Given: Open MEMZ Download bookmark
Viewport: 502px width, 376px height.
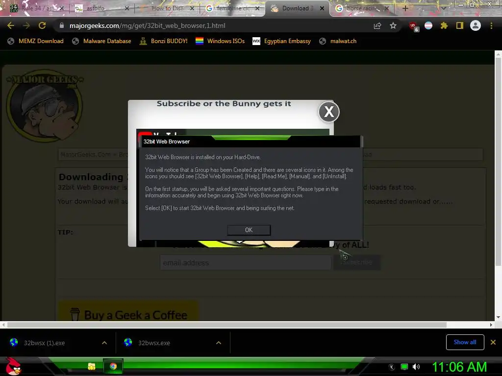Looking at the screenshot, I should [35, 41].
